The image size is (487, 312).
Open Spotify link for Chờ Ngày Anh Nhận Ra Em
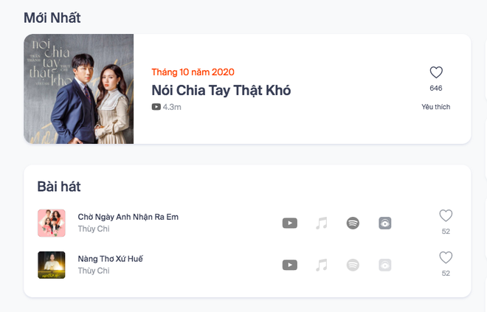click(353, 223)
